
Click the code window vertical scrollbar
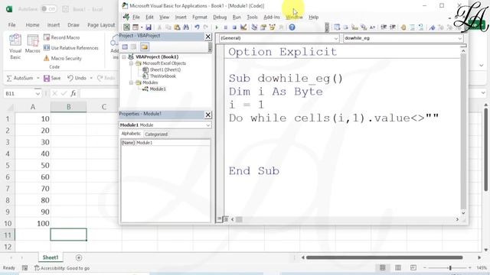click(463, 131)
